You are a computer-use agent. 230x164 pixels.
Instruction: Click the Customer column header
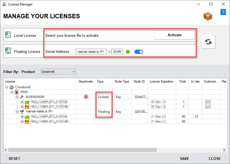(x=211, y=81)
